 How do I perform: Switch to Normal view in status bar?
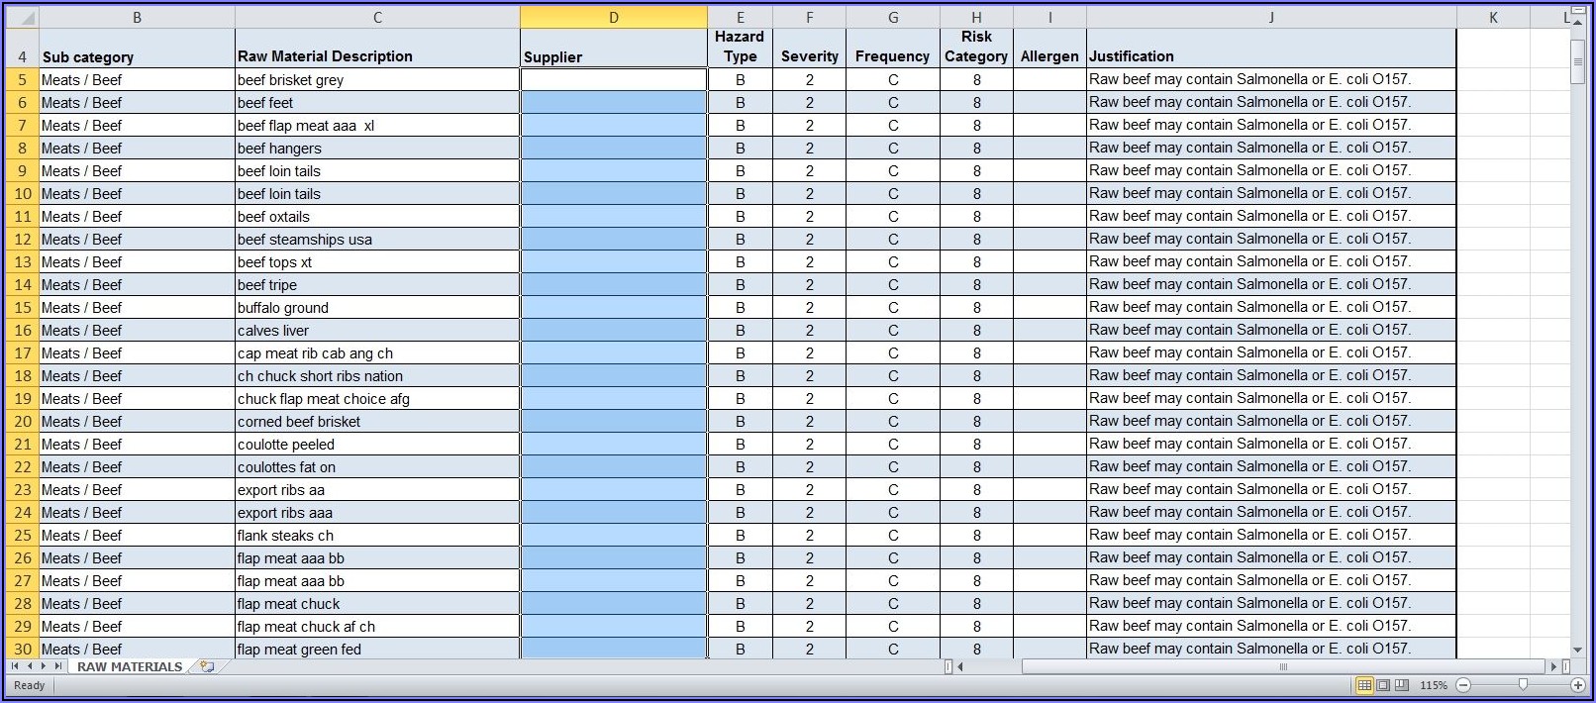click(1364, 685)
